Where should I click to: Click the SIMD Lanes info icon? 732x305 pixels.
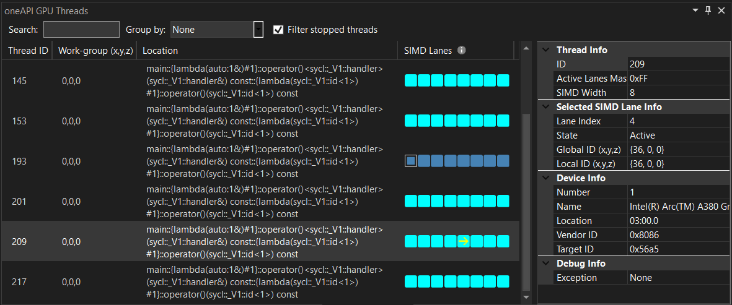(x=462, y=51)
